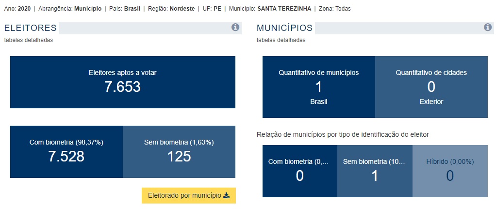The height and width of the screenshot is (219, 496).
Task: Click the download icon on Eleitorado por município
Action: [x=226, y=195]
